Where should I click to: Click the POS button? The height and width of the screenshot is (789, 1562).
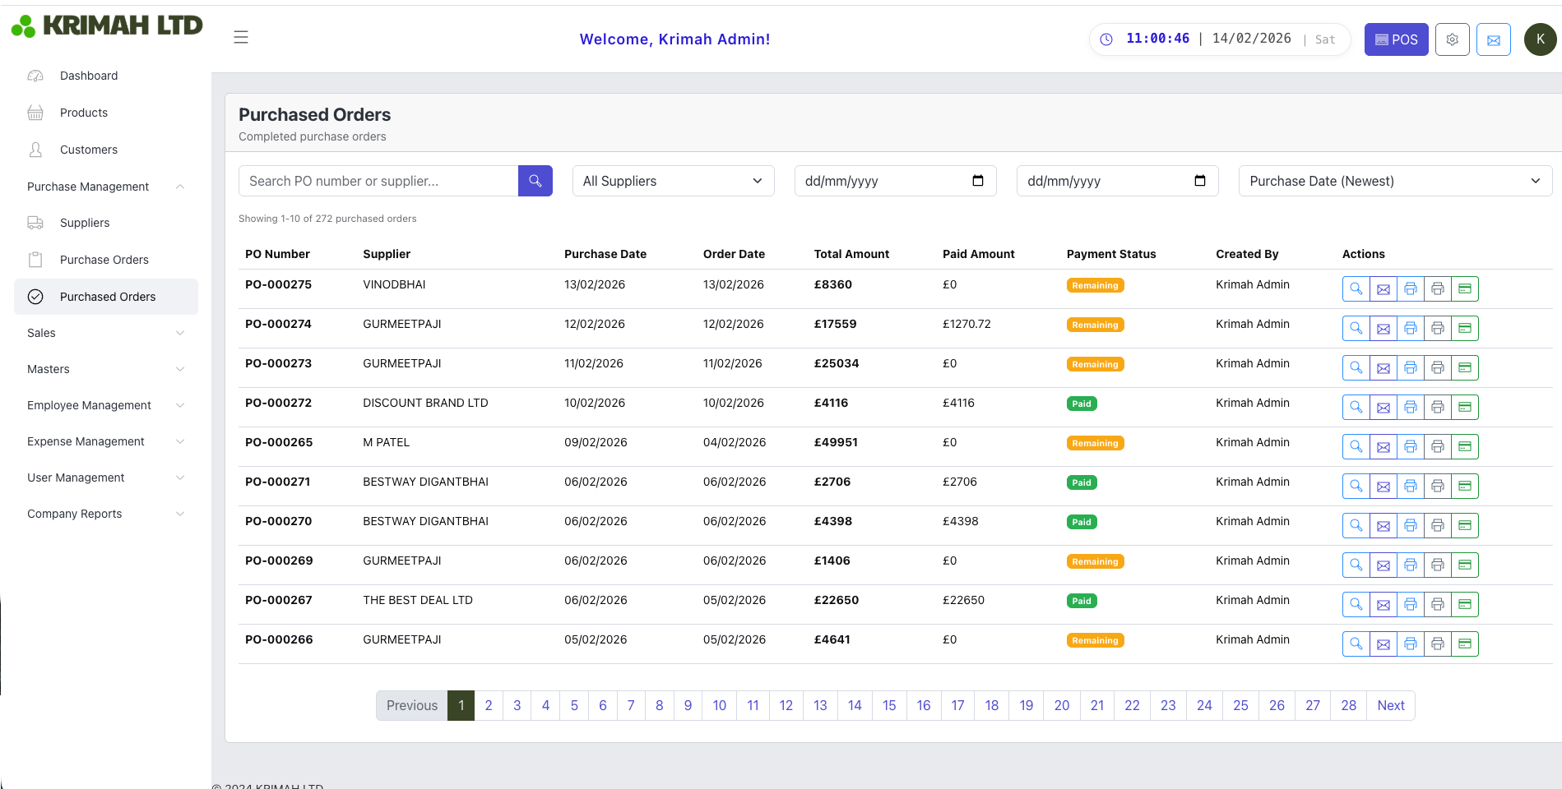coord(1396,39)
